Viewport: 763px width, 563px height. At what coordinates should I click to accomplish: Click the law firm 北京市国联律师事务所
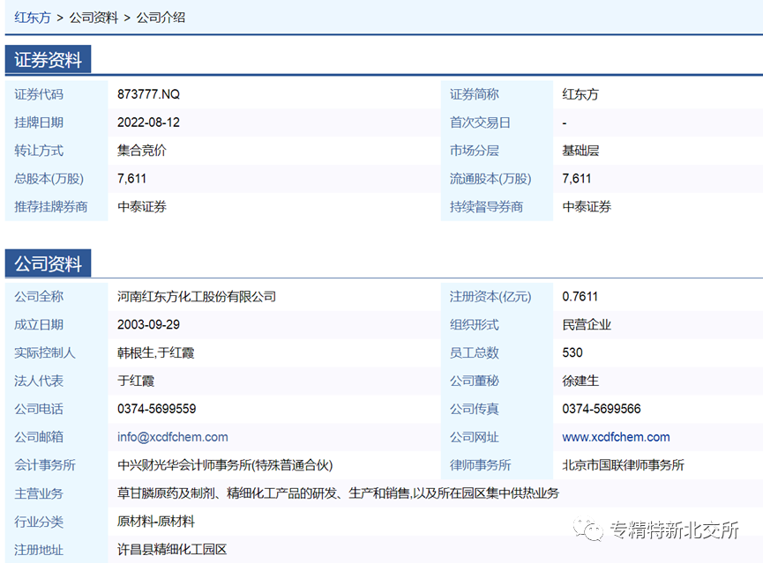point(623,465)
